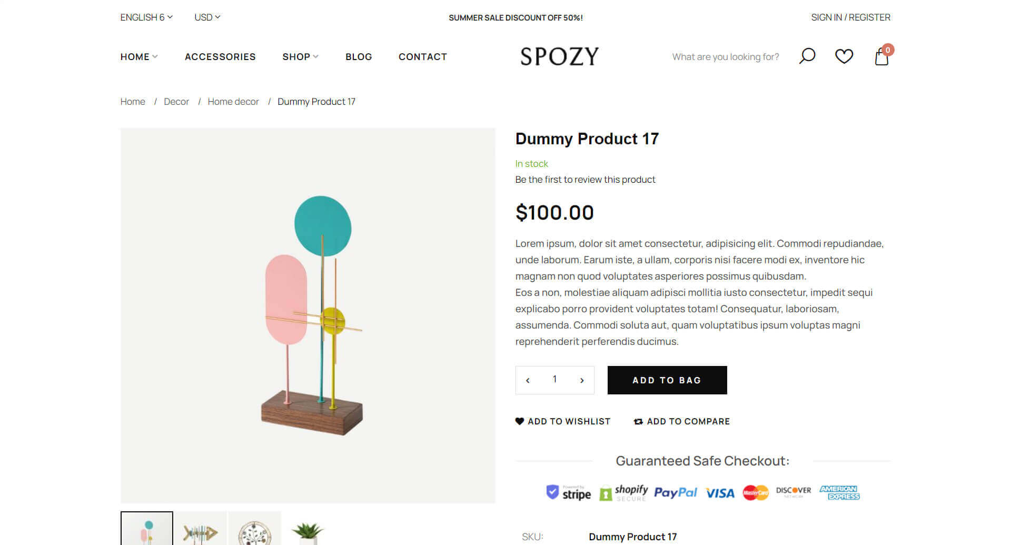Screen dimensions: 1011x545
Task: Click the heart icon beside Add to Wishlist
Action: [520, 421]
